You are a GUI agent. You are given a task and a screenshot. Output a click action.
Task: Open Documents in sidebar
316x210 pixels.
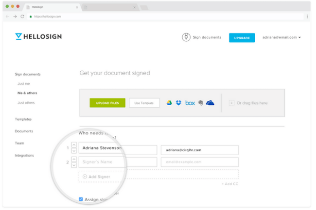24,131
